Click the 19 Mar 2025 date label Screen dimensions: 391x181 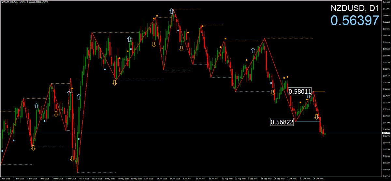pyautogui.click(x=58, y=179)
